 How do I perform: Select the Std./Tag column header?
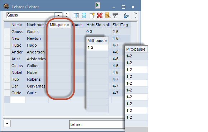(120, 25)
